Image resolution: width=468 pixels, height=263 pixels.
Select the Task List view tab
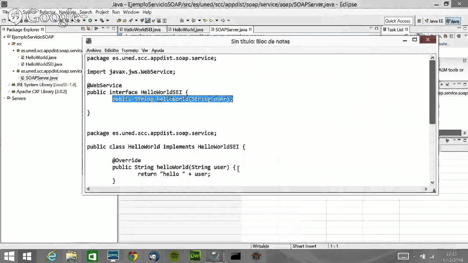tap(395, 30)
